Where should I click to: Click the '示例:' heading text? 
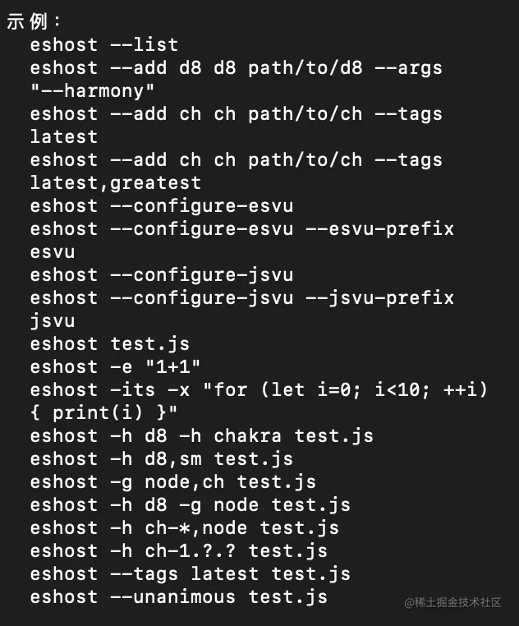33,22
